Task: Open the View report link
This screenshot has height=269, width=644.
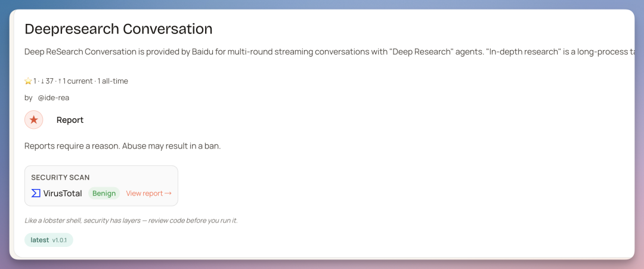Action: tap(144, 193)
